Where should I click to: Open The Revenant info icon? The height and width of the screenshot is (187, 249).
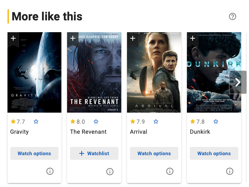(110, 171)
